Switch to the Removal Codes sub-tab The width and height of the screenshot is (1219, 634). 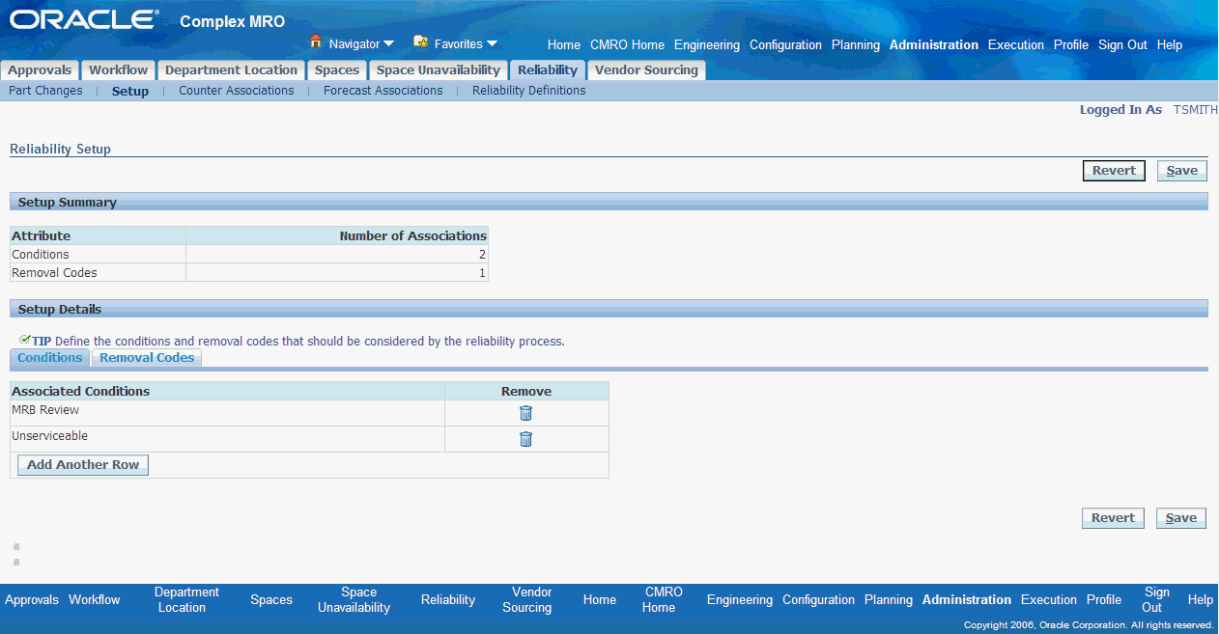[x=147, y=358]
